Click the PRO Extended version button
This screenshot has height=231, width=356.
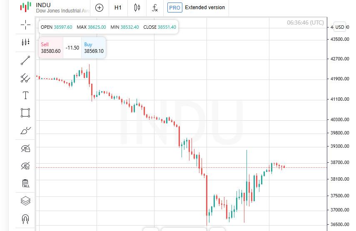(196, 8)
